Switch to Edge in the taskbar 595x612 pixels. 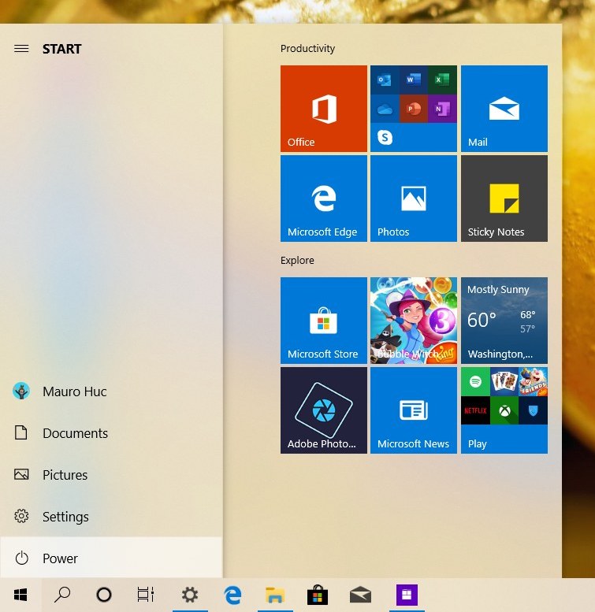[x=232, y=595]
